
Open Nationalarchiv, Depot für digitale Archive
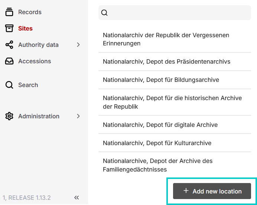click(x=160, y=125)
